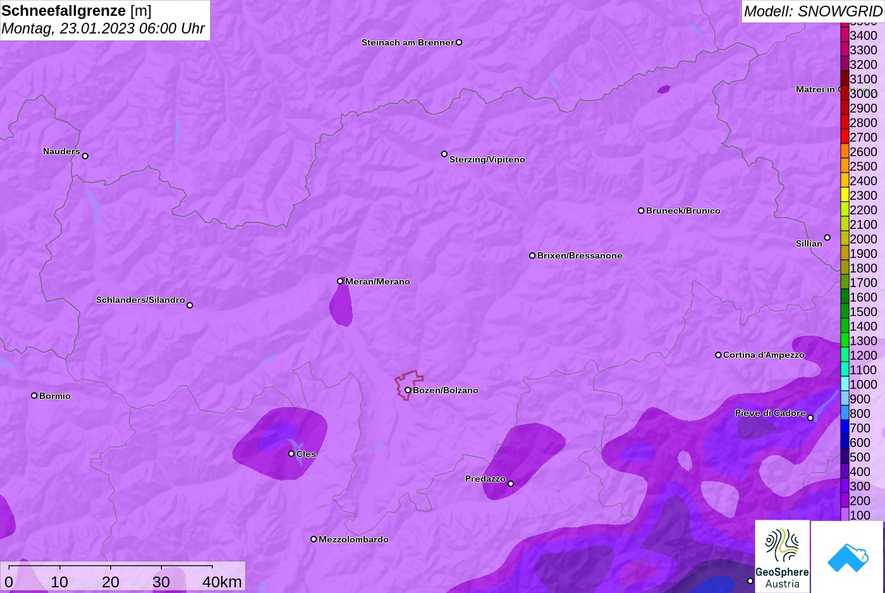This screenshot has width=885, height=593.
Task: Click the 40km scale bar label
Action: [x=222, y=582]
